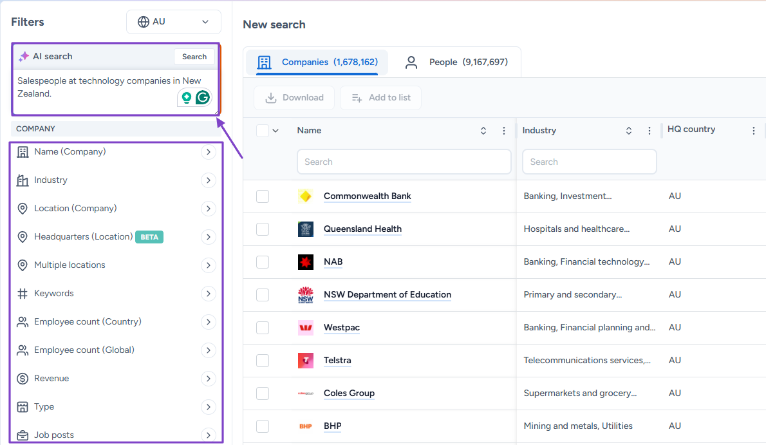The width and height of the screenshot is (766, 445).
Task: Click the BHP logo icon
Action: click(x=305, y=426)
